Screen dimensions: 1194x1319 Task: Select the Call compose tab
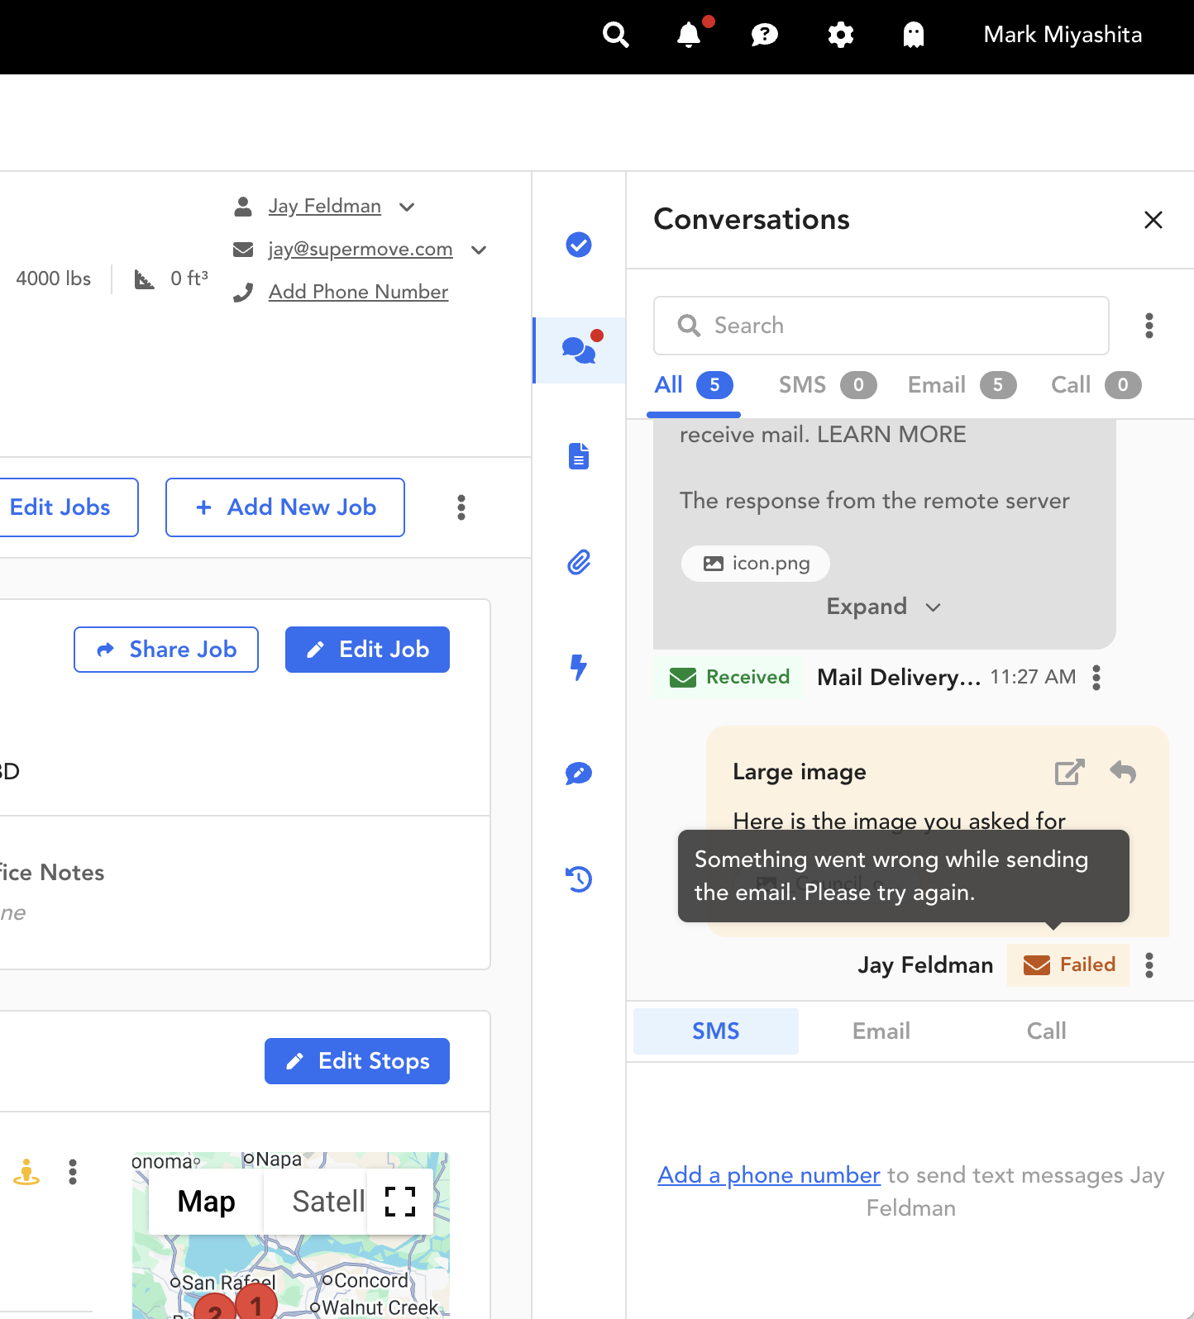tap(1046, 1031)
